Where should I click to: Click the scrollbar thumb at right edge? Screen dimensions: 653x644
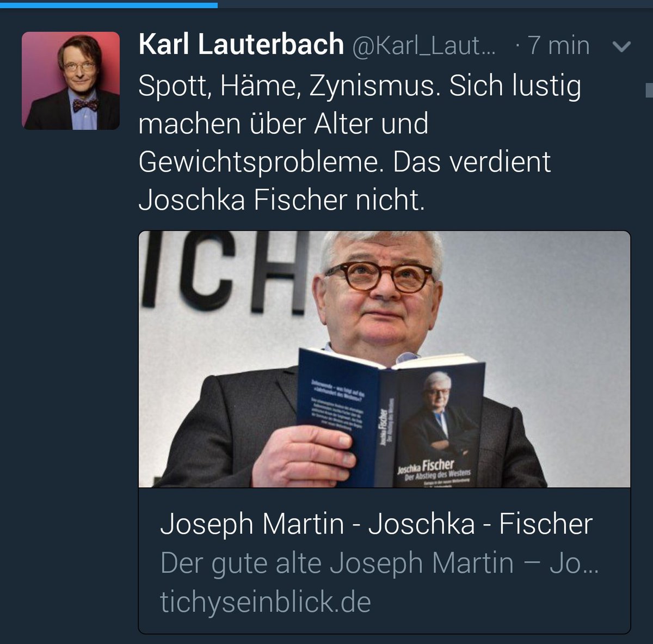(649, 90)
